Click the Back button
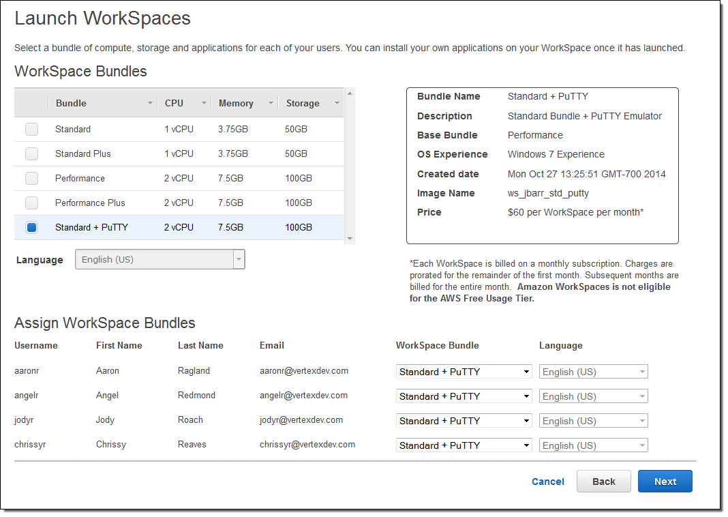 click(x=603, y=482)
